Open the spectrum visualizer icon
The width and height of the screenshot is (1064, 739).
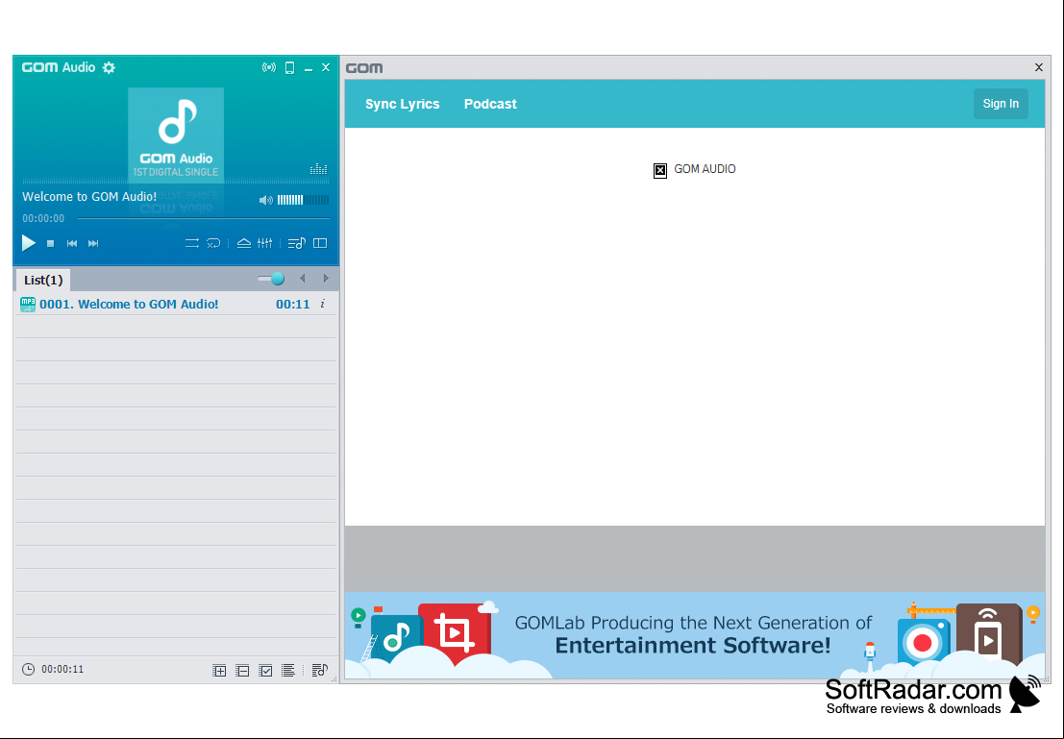pyautogui.click(x=318, y=169)
